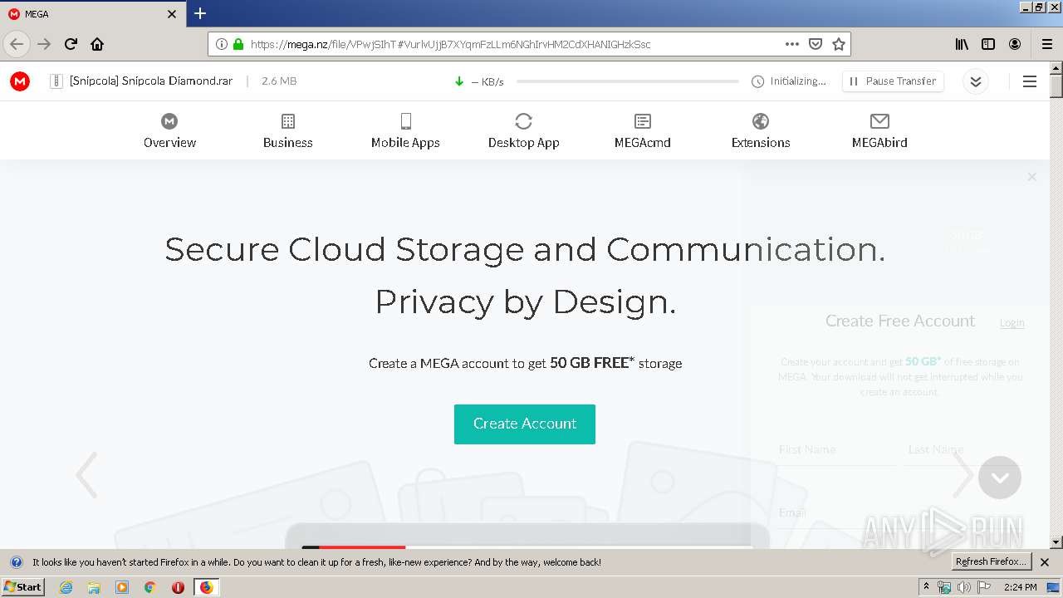Open the Windows Start menu
Viewport: 1063px width, 598px height.
coord(23,587)
